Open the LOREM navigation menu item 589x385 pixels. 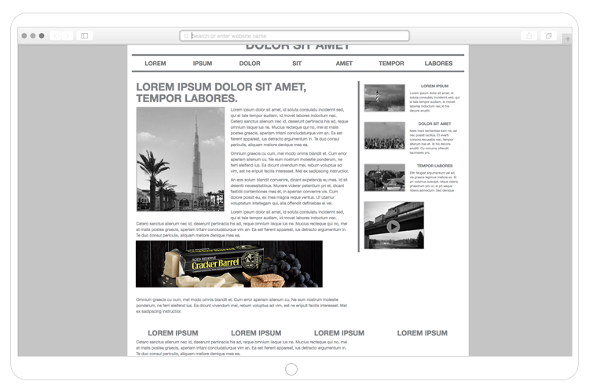tap(155, 64)
